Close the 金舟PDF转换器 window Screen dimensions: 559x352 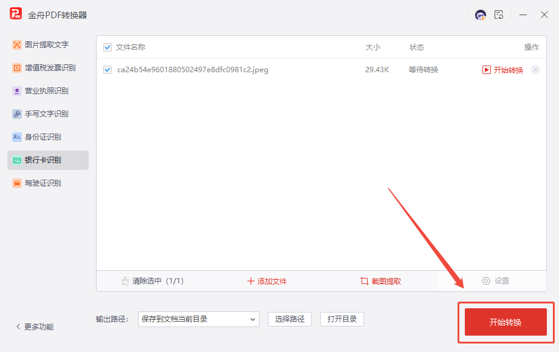[x=544, y=15]
